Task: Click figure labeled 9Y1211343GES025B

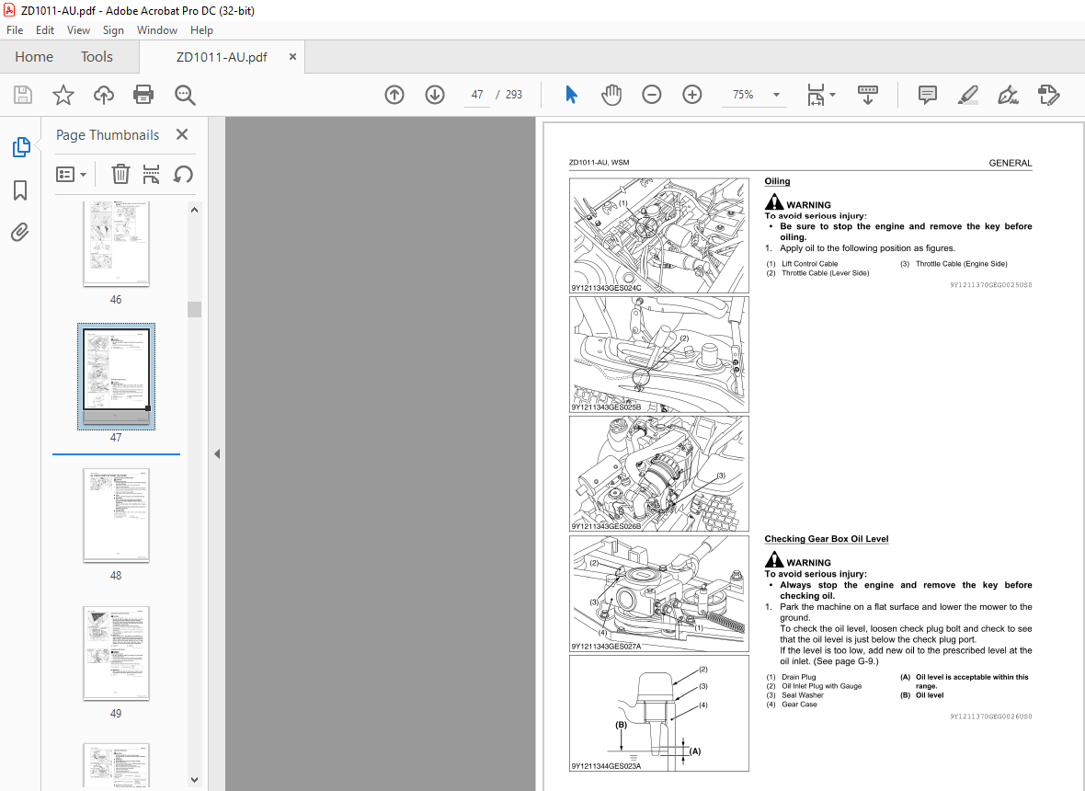Action: point(658,354)
